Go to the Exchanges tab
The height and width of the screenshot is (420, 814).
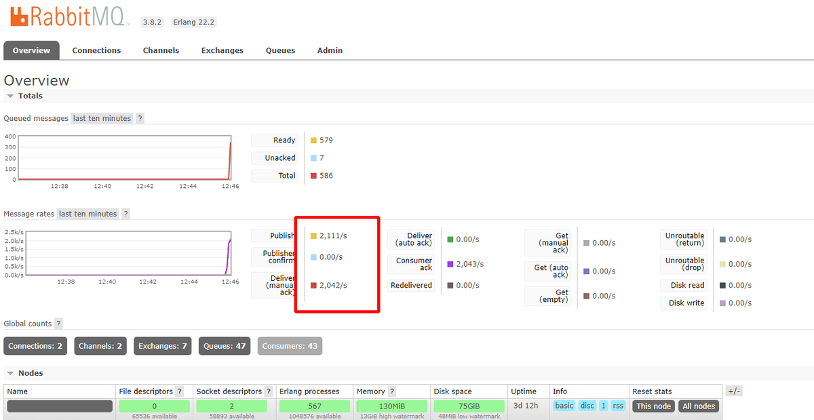[x=222, y=50]
